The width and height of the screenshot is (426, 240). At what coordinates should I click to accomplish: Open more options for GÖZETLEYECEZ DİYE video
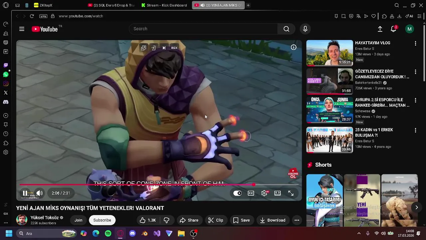pos(415,72)
